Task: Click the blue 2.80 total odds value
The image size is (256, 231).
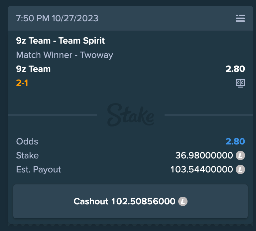Action: click(x=235, y=141)
